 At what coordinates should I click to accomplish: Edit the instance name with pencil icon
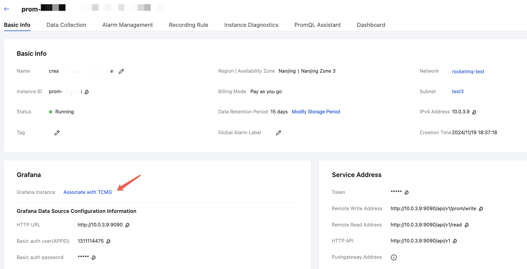[121, 71]
